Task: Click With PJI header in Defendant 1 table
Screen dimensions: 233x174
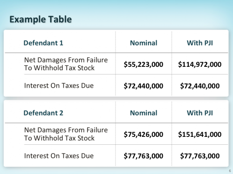Action: [x=200, y=43]
